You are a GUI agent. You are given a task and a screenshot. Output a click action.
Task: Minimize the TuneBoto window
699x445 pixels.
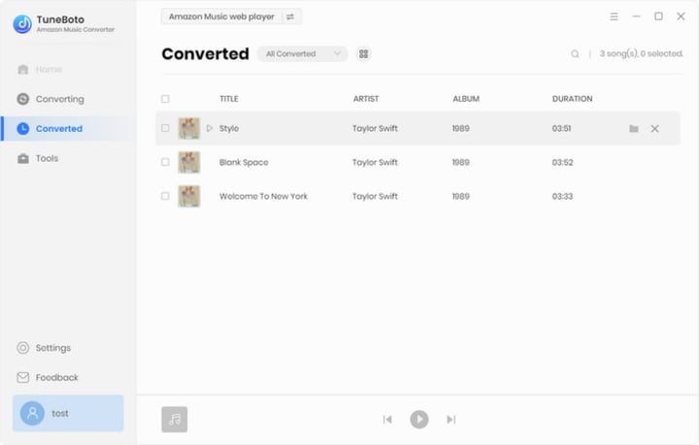click(x=636, y=16)
